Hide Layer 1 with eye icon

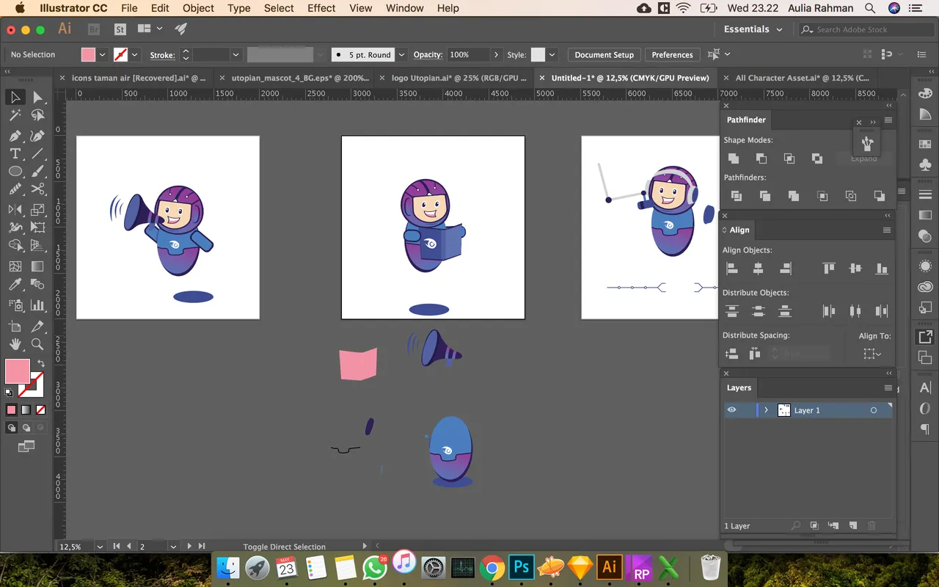click(x=731, y=410)
